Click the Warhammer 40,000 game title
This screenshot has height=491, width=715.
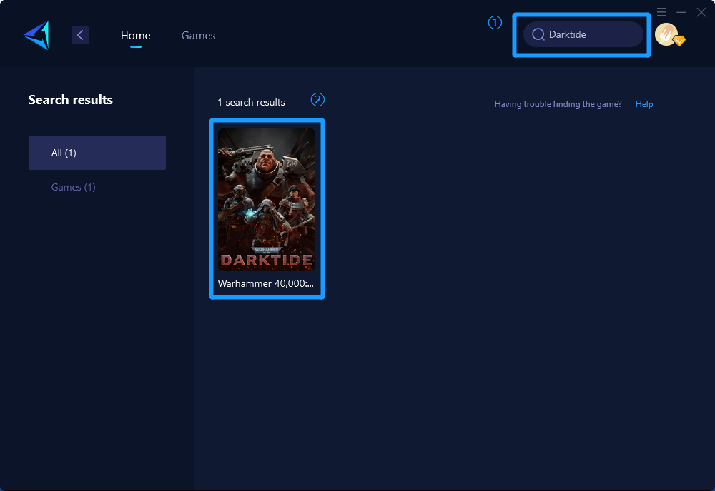pyautogui.click(x=266, y=283)
